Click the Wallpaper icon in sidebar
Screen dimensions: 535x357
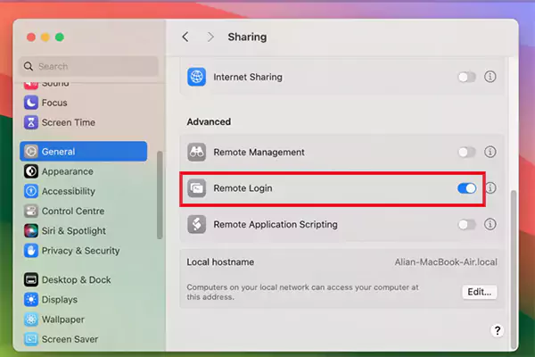point(31,320)
